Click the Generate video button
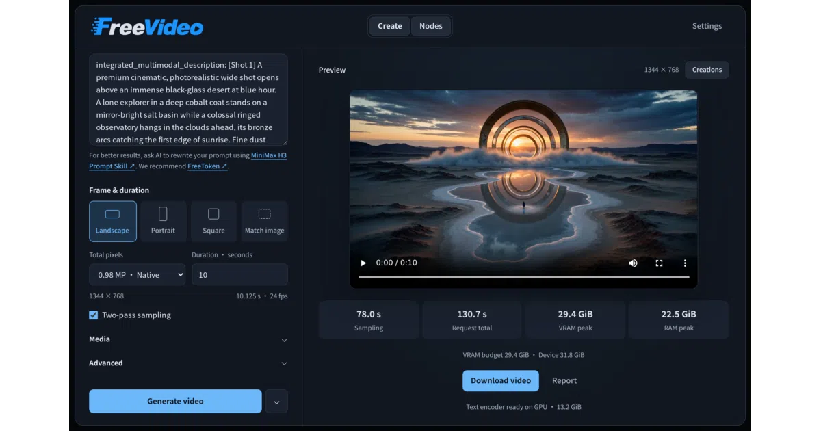821x431 pixels. click(x=175, y=402)
